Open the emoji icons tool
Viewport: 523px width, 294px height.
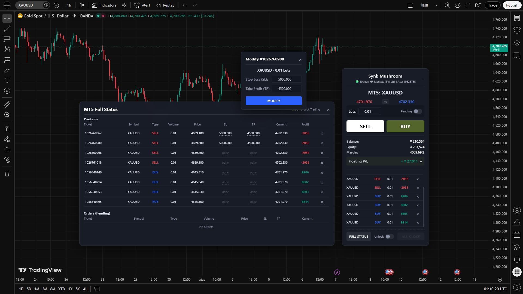point(7,91)
